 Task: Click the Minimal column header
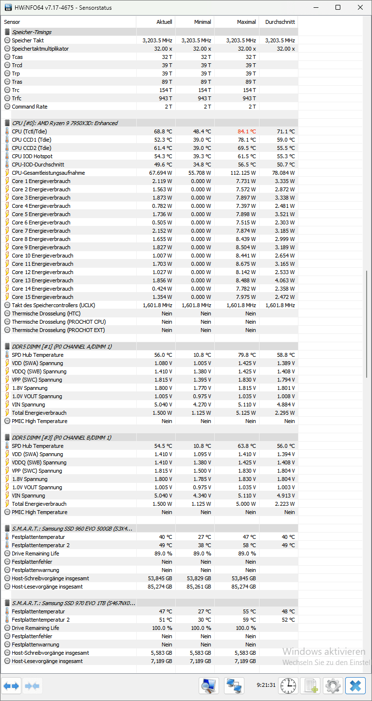[195, 22]
